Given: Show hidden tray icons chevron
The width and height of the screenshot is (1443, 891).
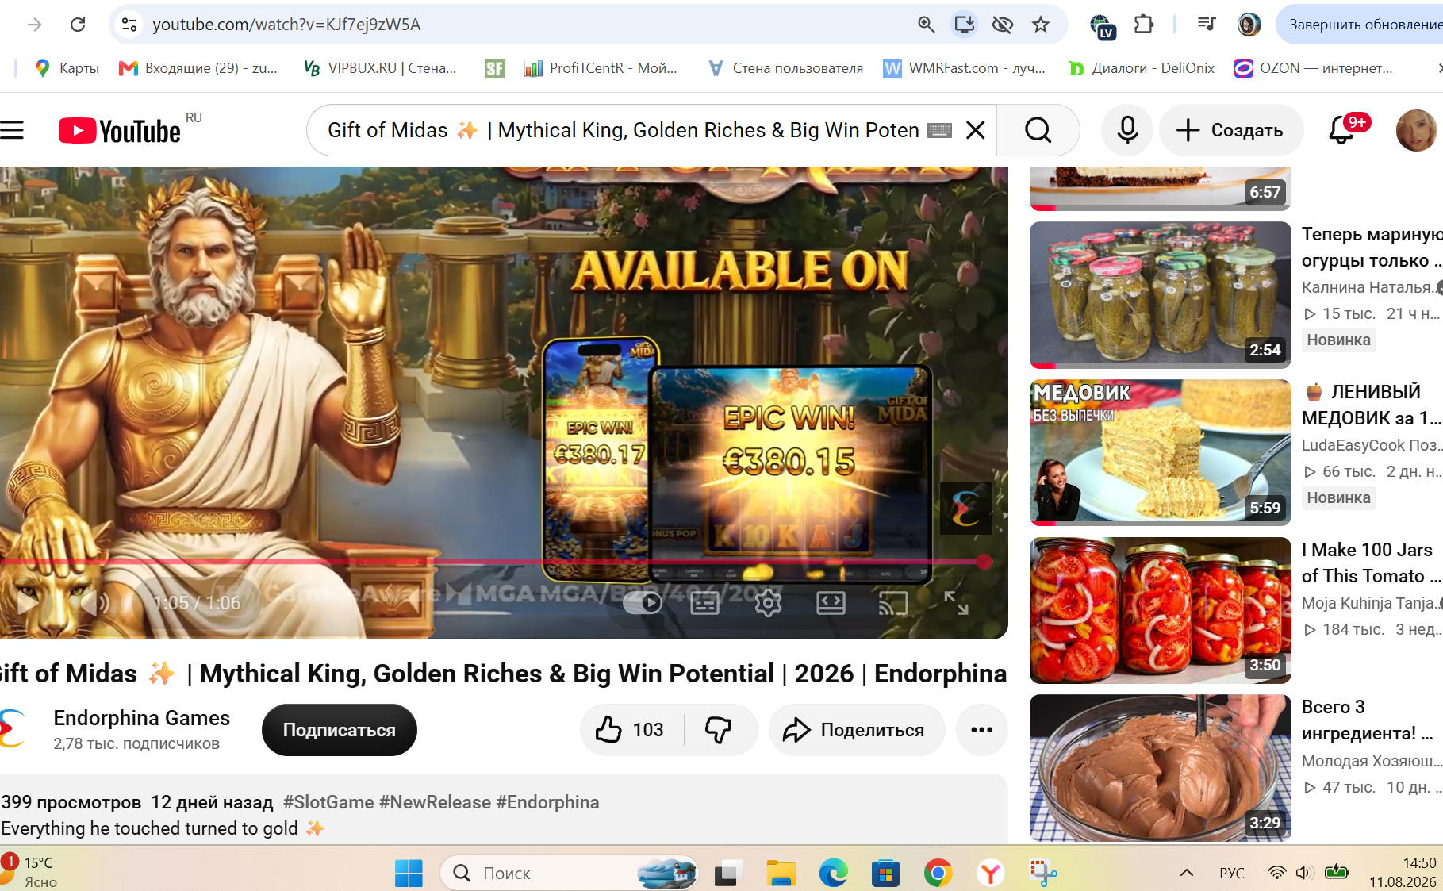Looking at the screenshot, I should [1187, 873].
